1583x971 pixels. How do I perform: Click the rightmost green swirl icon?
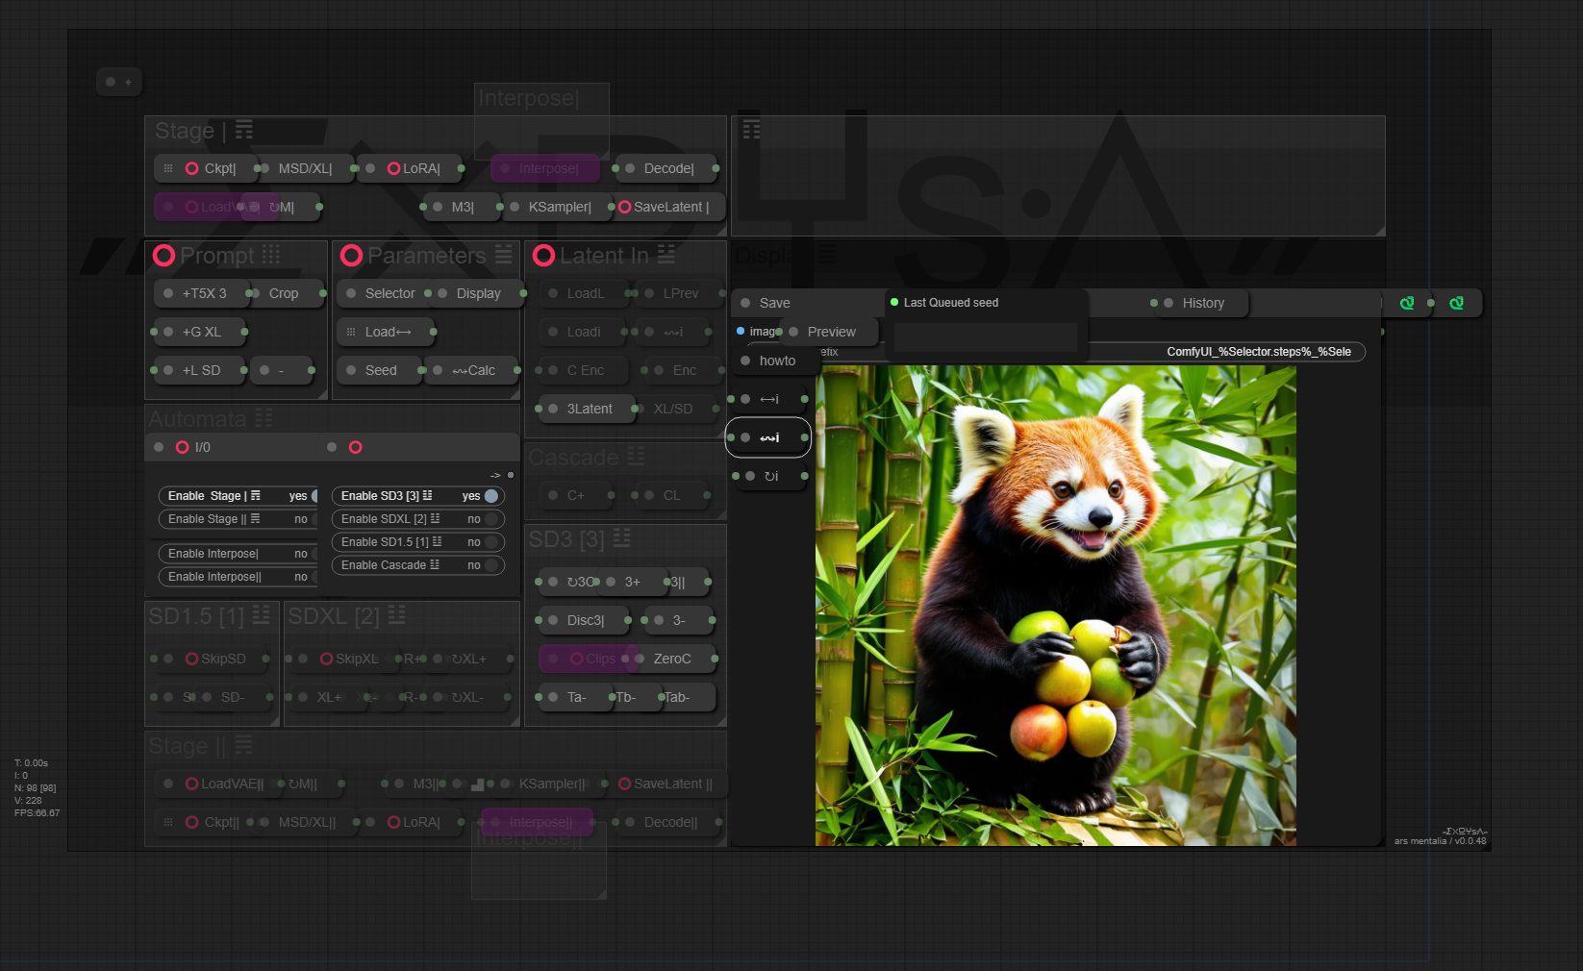point(1457,303)
